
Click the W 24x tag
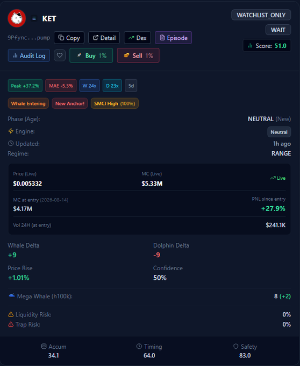(x=89, y=86)
